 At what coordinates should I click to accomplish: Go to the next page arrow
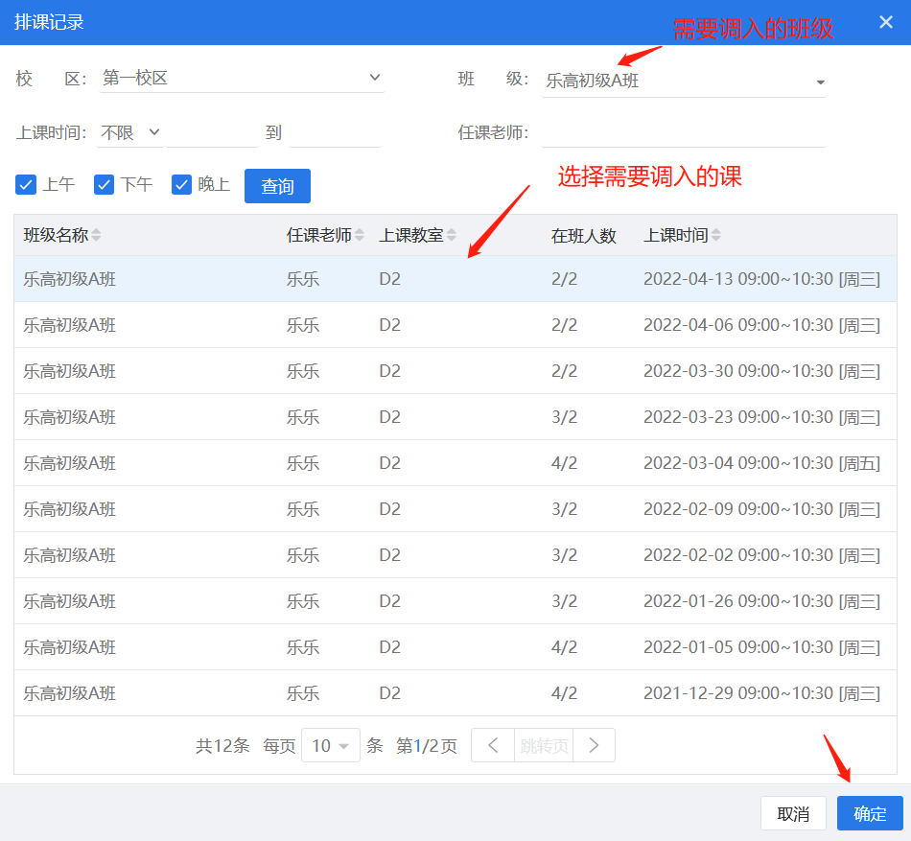click(x=594, y=745)
